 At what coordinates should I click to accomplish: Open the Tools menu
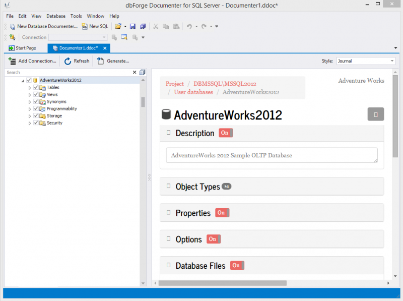(76, 16)
